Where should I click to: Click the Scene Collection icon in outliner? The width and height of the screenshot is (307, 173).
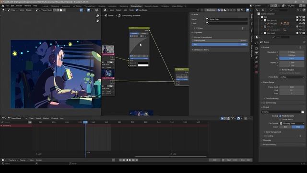pyautogui.click(x=259, y=14)
